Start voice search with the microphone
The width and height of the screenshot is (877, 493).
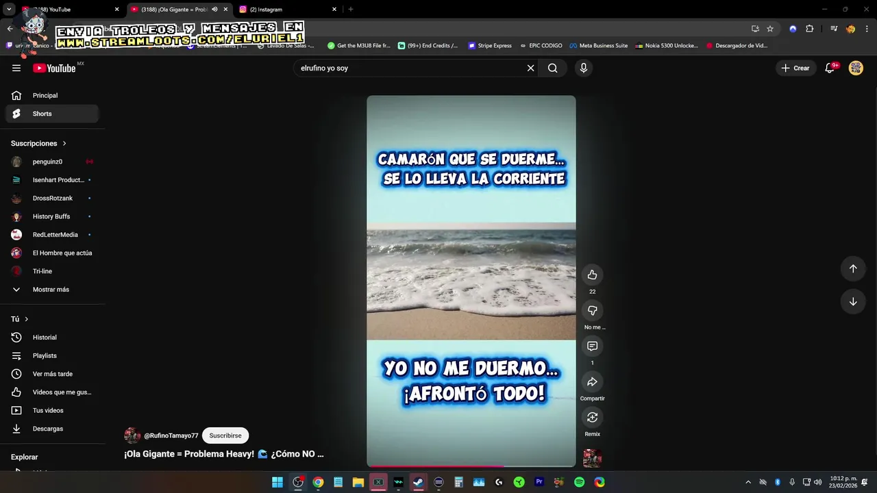[584, 68]
